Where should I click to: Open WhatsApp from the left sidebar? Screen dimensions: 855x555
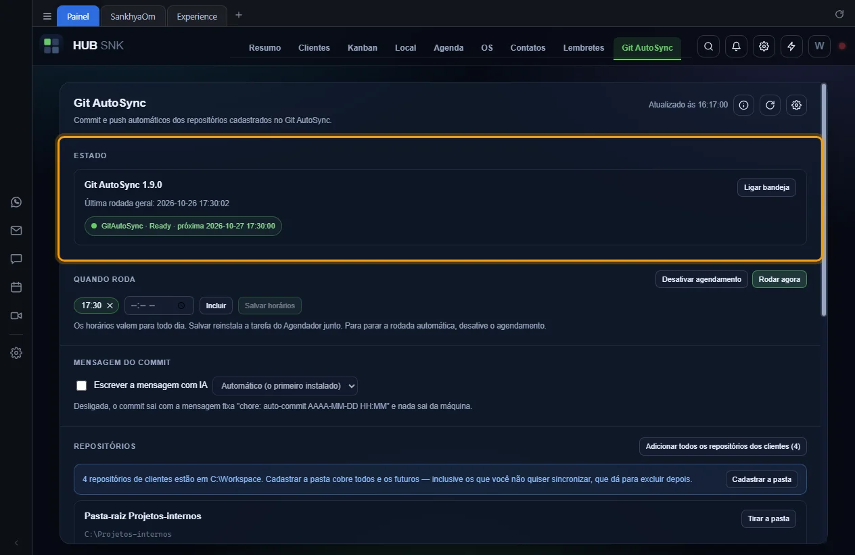(16, 202)
